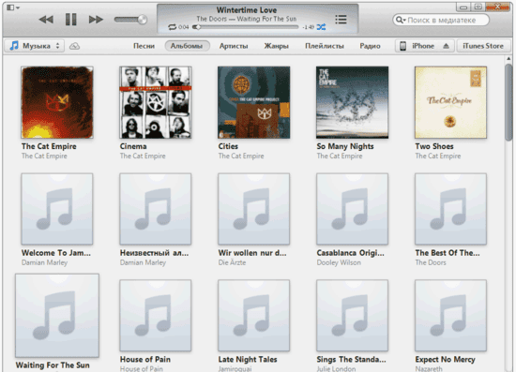The height and width of the screenshot is (372, 516).
Task: Click the remaining time -1:49 label
Action: (309, 27)
